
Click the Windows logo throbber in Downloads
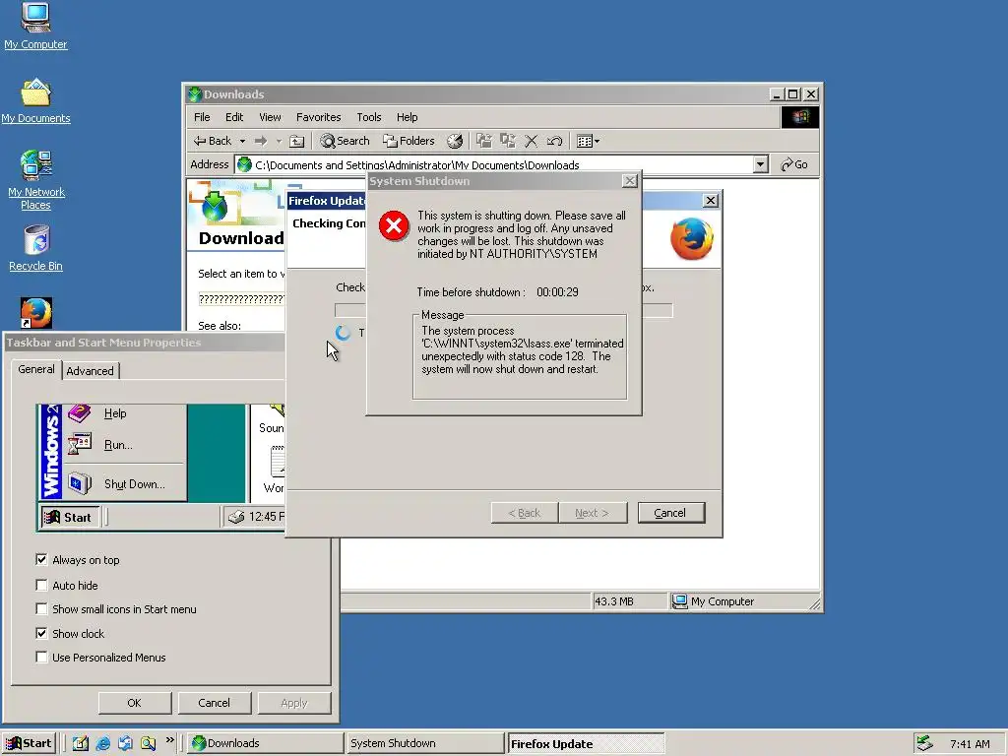799,117
